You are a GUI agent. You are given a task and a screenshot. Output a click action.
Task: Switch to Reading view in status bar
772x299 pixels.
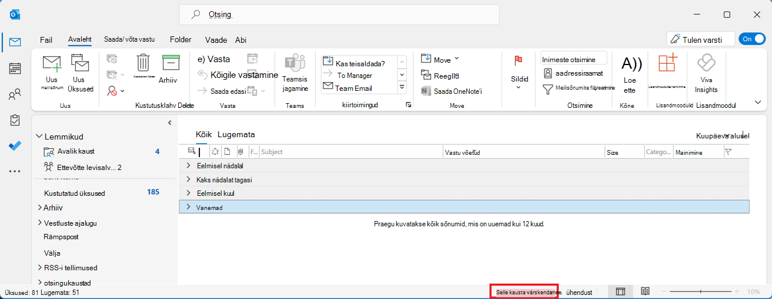pyautogui.click(x=645, y=291)
